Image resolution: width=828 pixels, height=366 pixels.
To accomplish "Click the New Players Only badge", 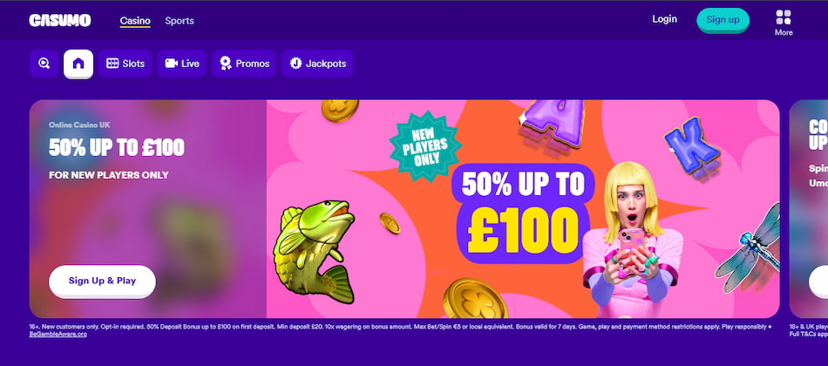I will (x=425, y=146).
